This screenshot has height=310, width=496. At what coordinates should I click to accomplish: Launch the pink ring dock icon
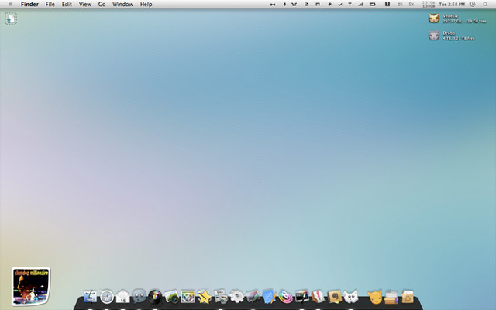click(285, 297)
